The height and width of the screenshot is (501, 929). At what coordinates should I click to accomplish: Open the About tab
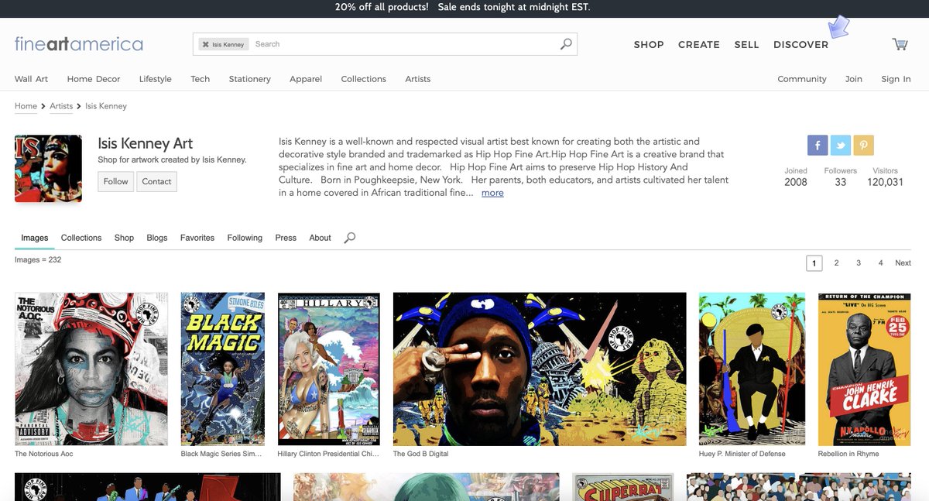321,238
